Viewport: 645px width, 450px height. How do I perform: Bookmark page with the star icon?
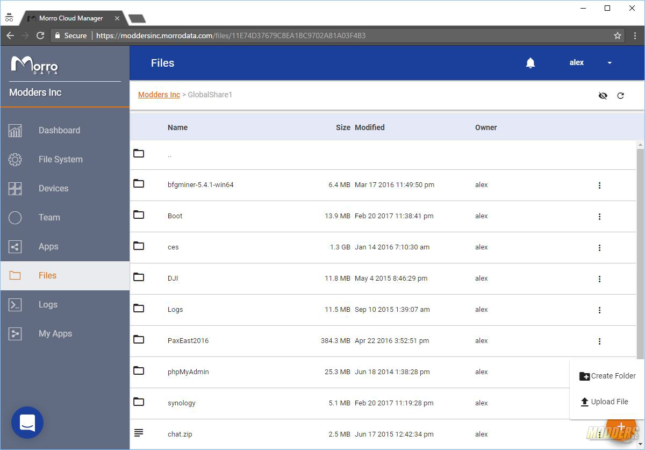pyautogui.click(x=618, y=35)
